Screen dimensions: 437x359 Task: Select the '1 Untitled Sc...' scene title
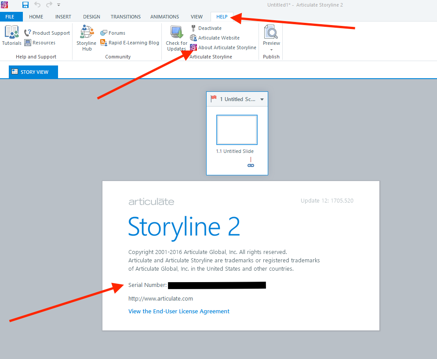click(237, 99)
